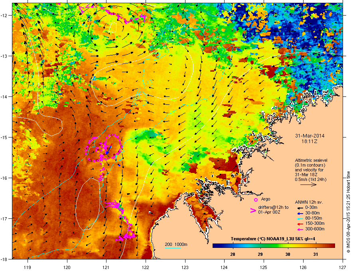Click the magenta drifters arrowhead legend symbol
Image resolution: width=351 pixels, height=271 pixels.
click(253, 210)
